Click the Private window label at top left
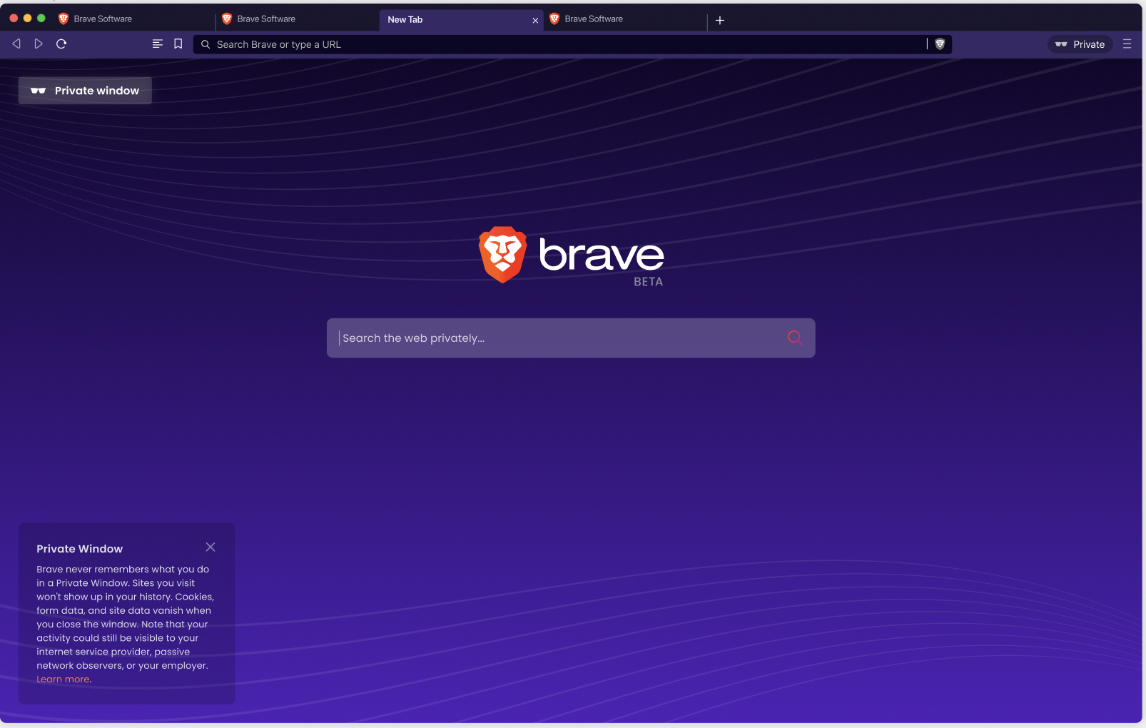This screenshot has height=728, width=1146. (84, 90)
